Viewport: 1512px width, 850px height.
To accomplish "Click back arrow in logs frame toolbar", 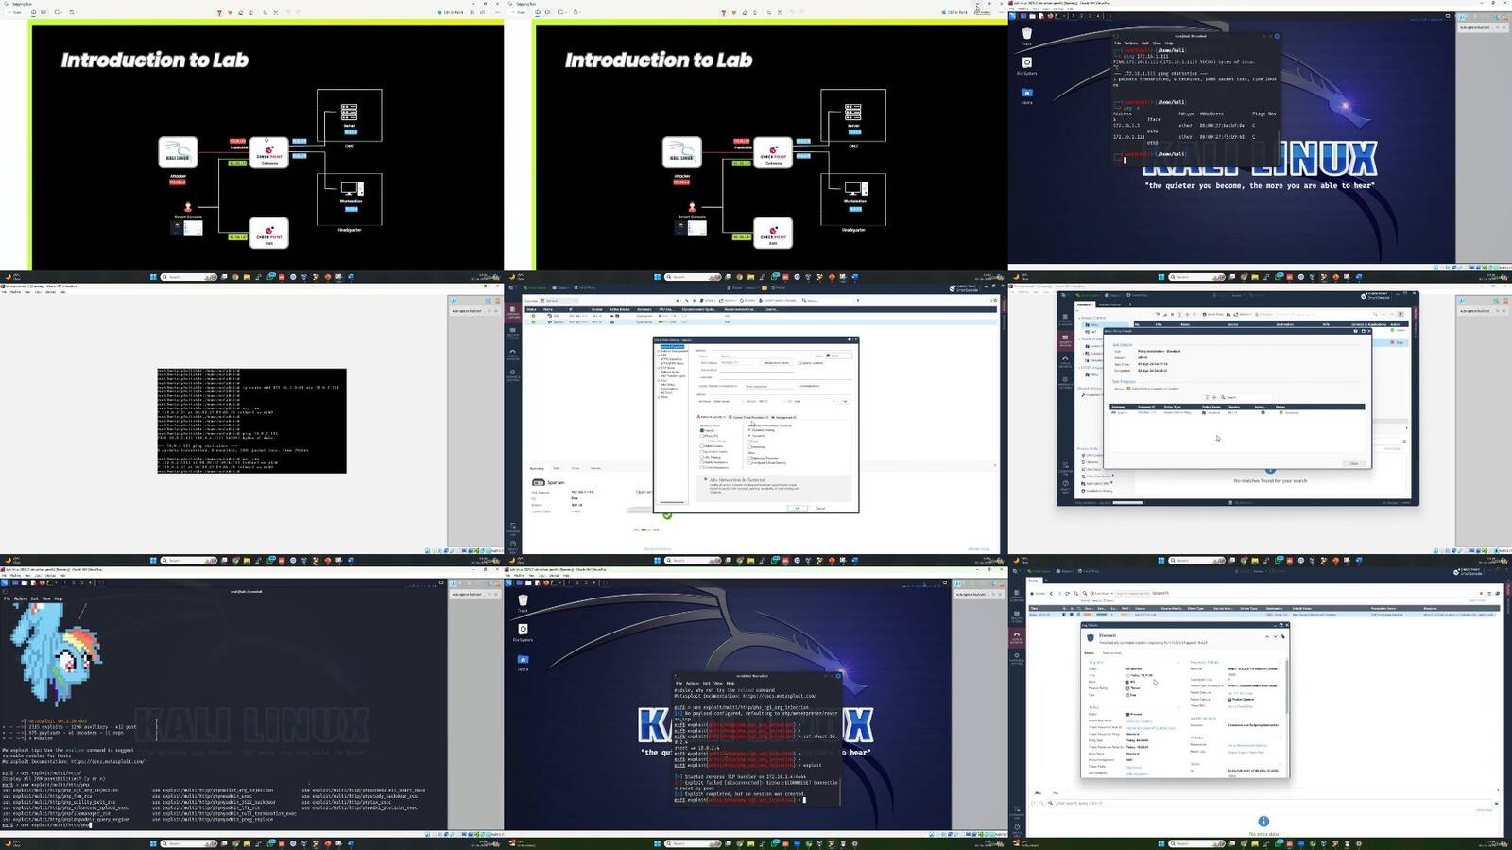I will click(x=1052, y=594).
